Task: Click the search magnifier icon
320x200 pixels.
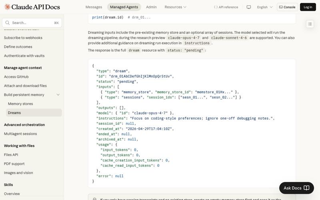Action: point(7,23)
